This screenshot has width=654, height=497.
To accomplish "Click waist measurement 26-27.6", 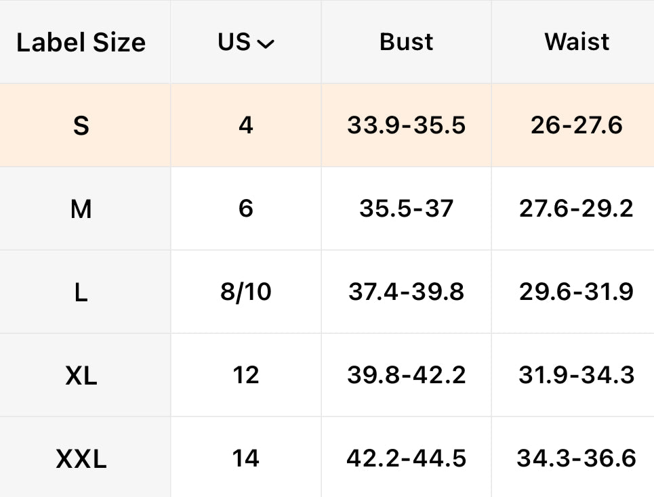I will coord(577,126).
